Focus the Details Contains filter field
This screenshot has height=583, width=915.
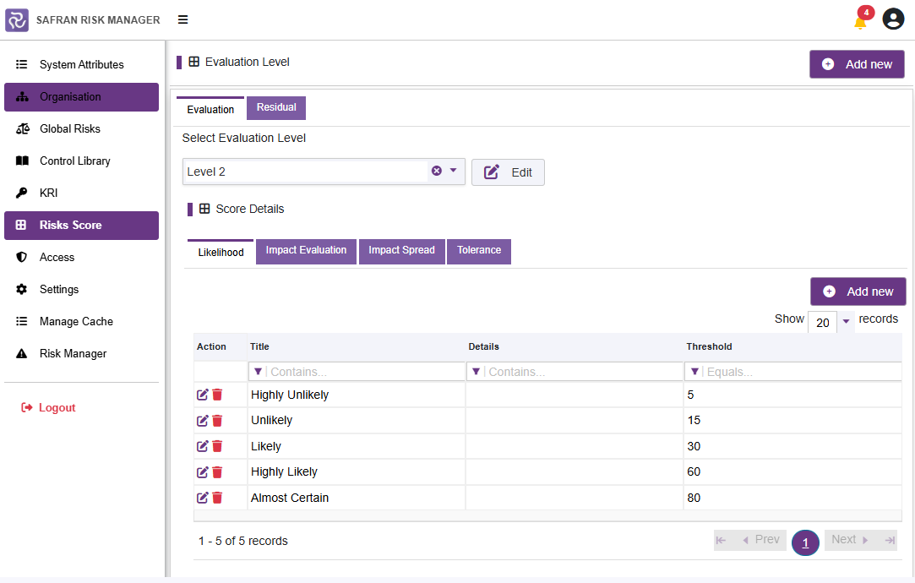click(584, 372)
